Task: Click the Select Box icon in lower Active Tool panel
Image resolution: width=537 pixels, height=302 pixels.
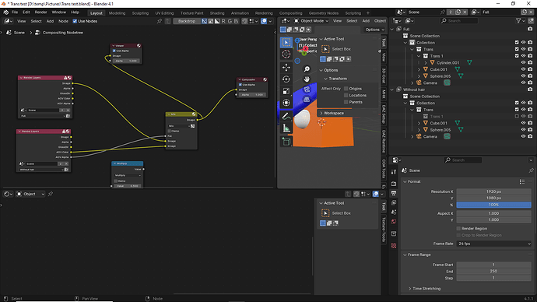Action: pos(325,213)
